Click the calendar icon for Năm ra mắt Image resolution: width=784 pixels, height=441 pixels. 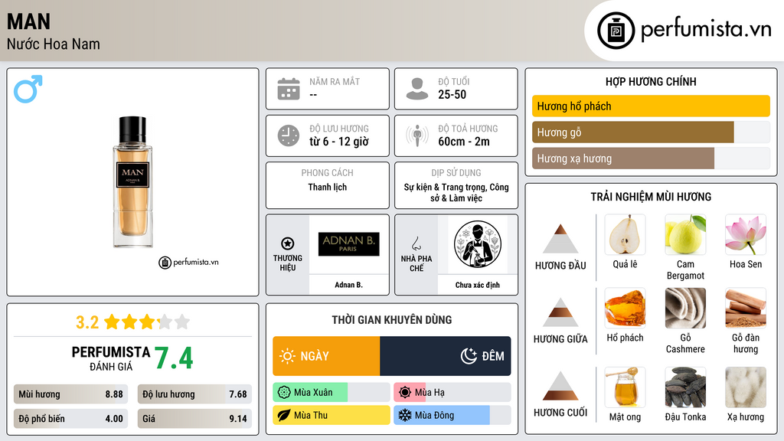click(x=289, y=89)
